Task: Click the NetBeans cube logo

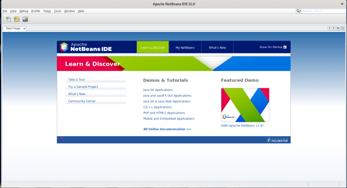Action: [64, 47]
